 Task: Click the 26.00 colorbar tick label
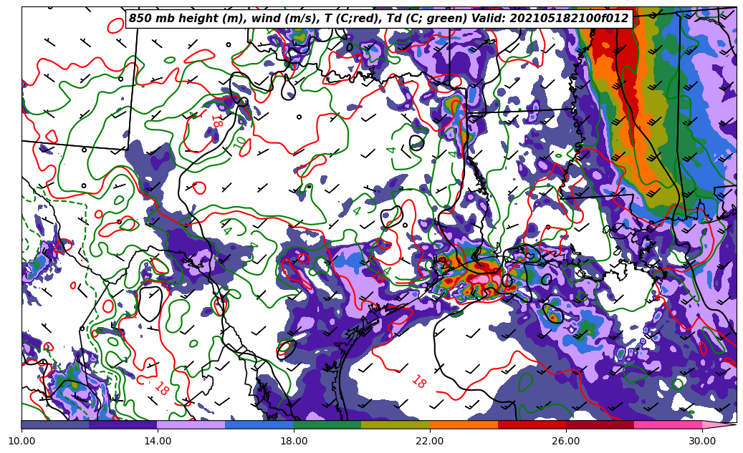tap(566, 441)
